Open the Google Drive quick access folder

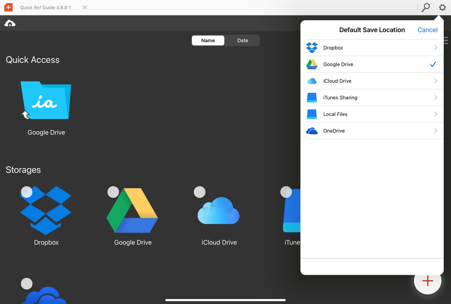pos(46,100)
